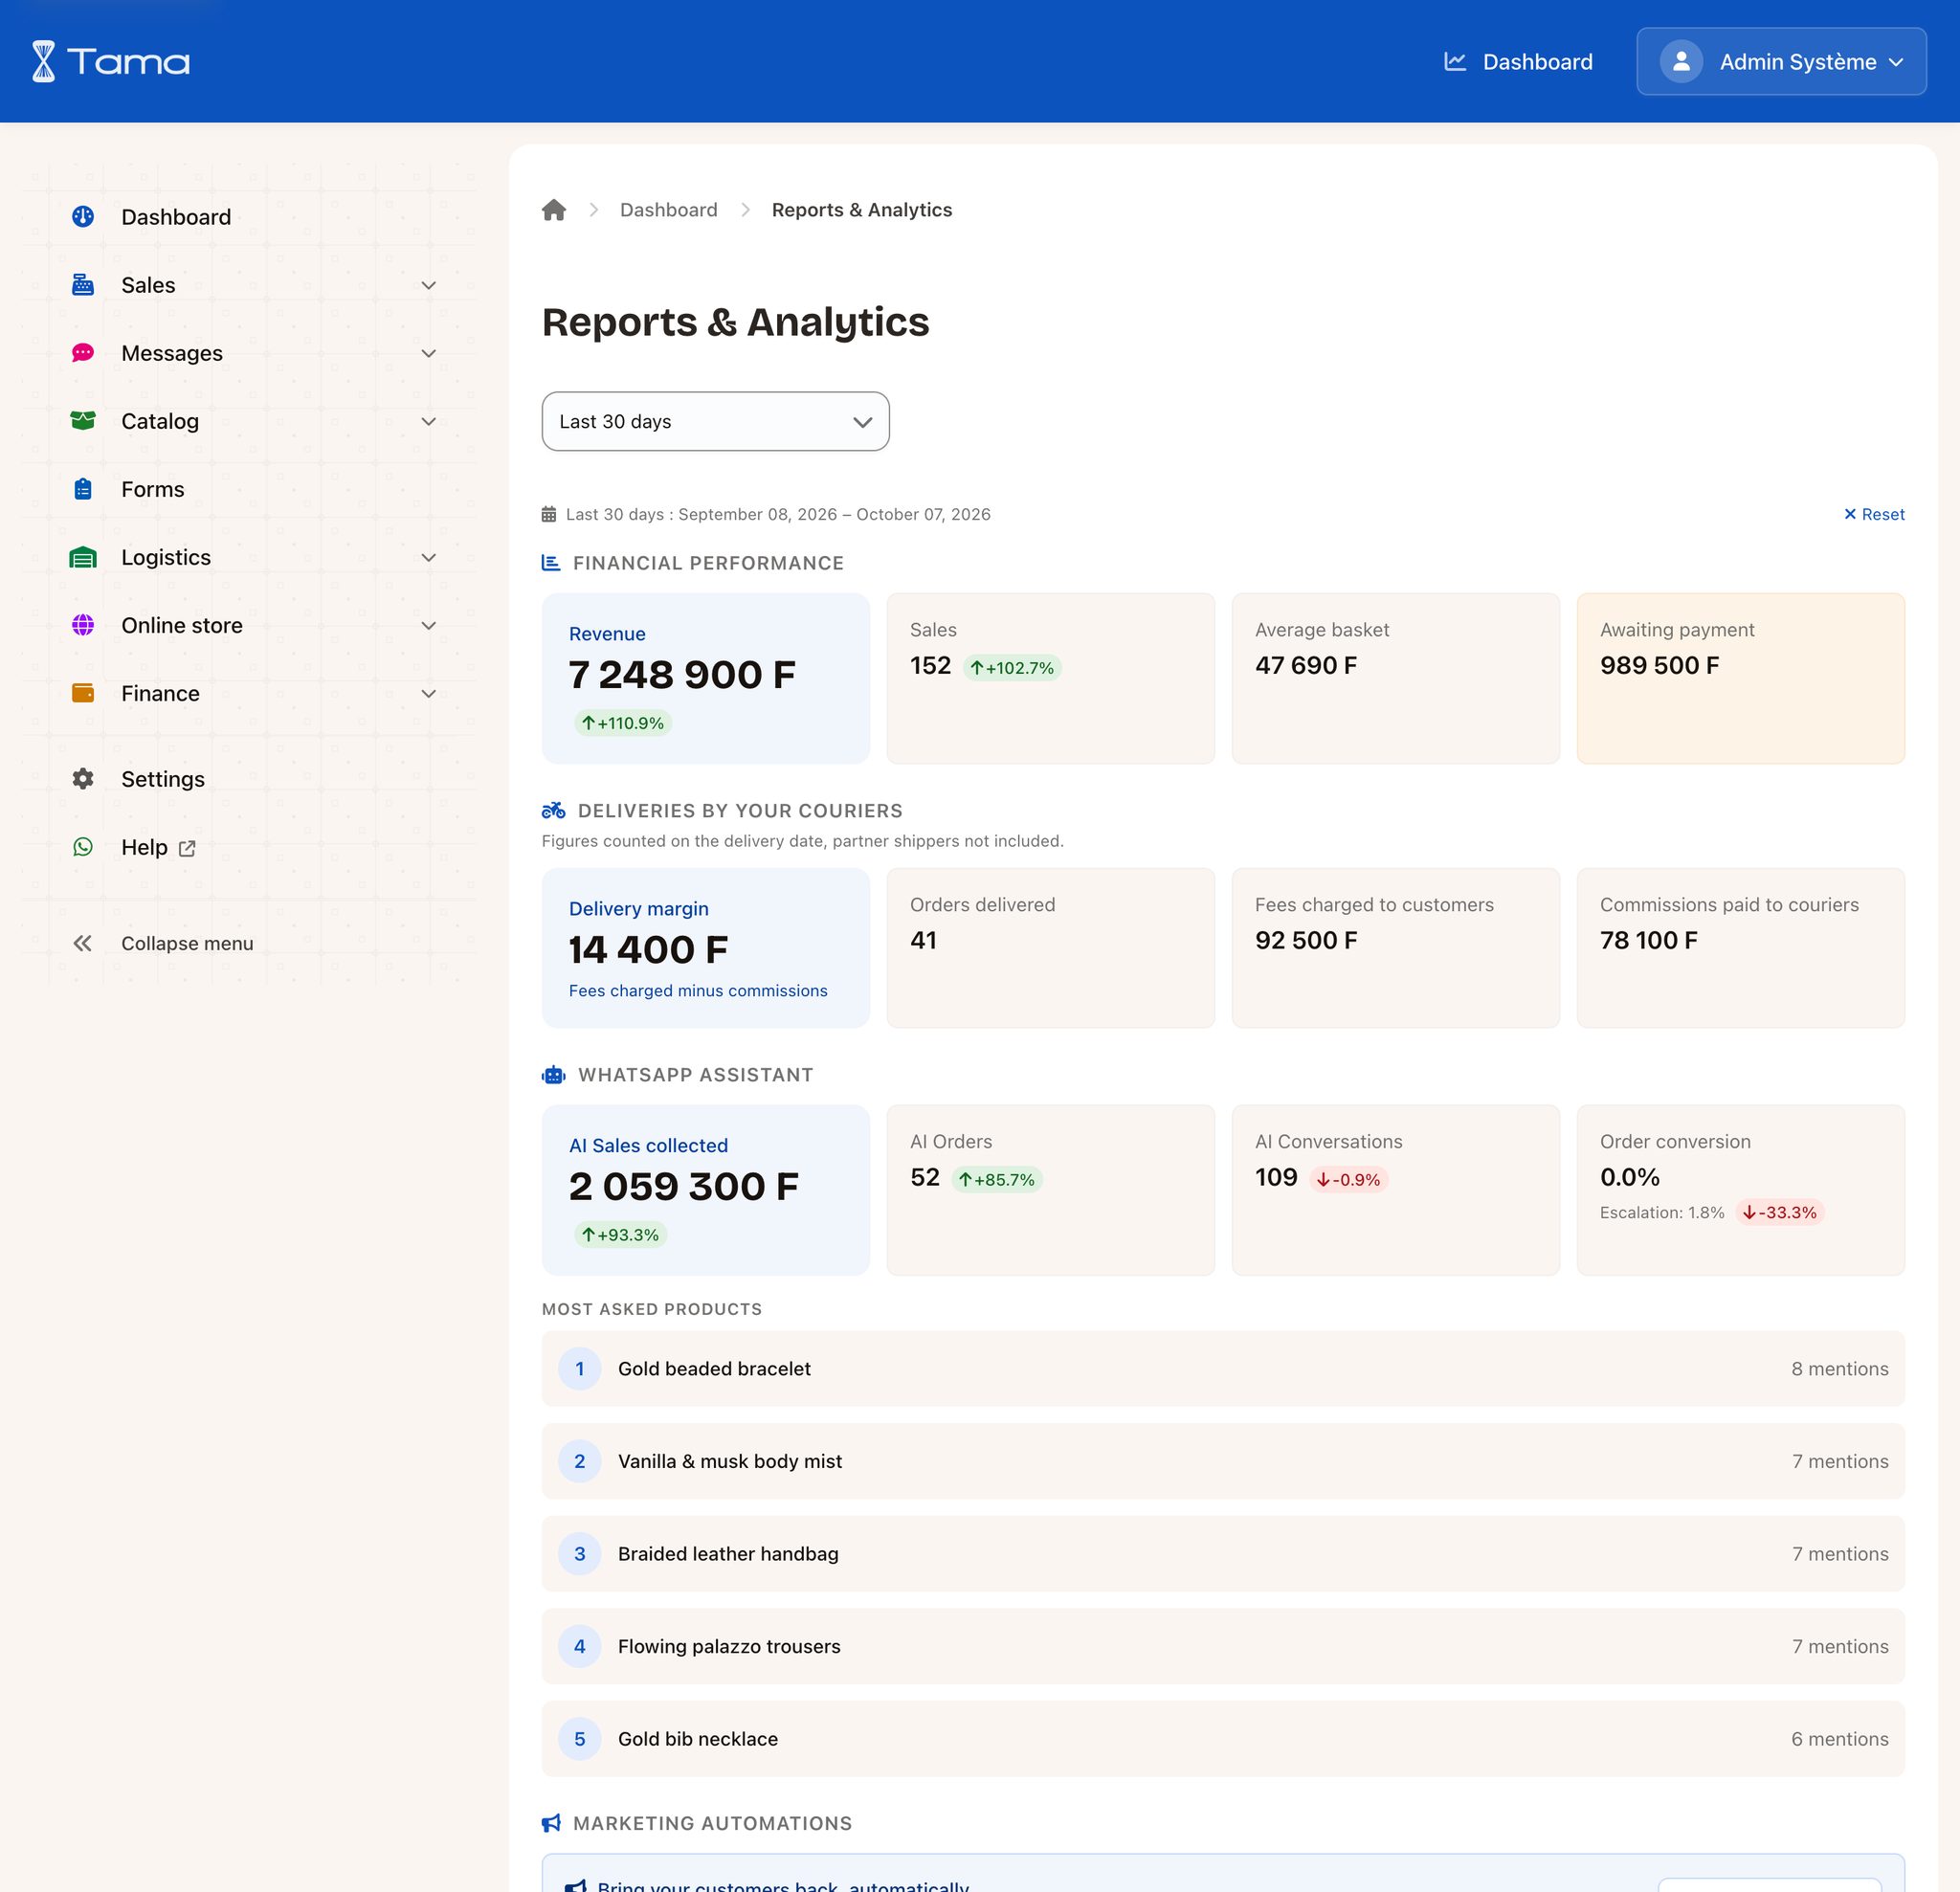
Task: Click the Sales cash register icon
Action: [83, 284]
